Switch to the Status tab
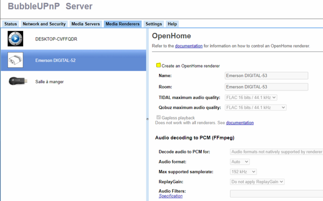 (11, 24)
